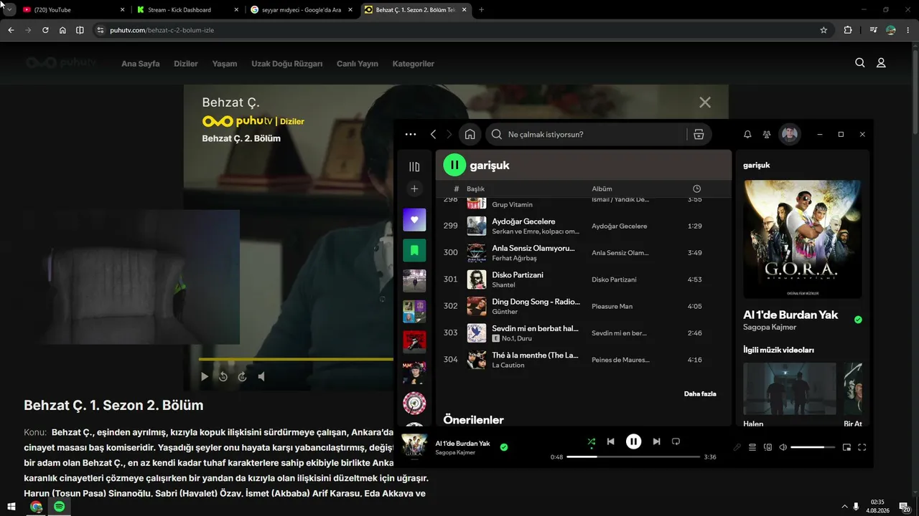Screen dimensions: 919x516
Task: Sort the playlist by the Albüm column
Action: tap(602, 188)
